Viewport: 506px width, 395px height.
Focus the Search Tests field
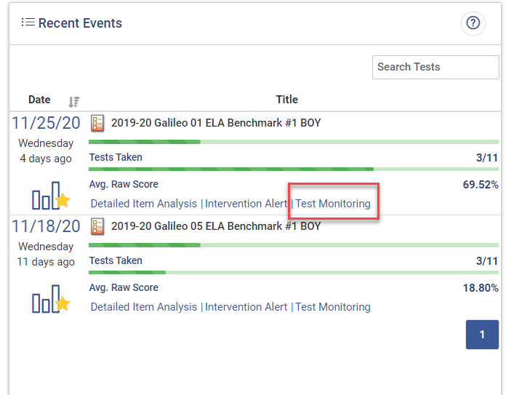pos(435,67)
